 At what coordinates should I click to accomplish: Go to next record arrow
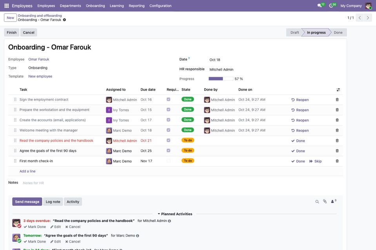pyautogui.click(x=368, y=18)
